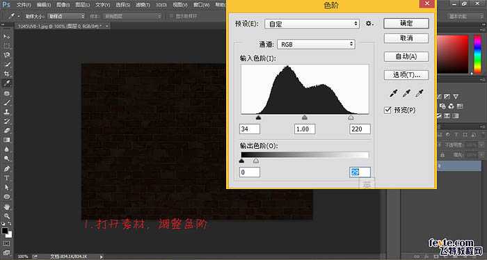Select the Pen tool
The width and height of the screenshot is (487, 260).
(6, 169)
